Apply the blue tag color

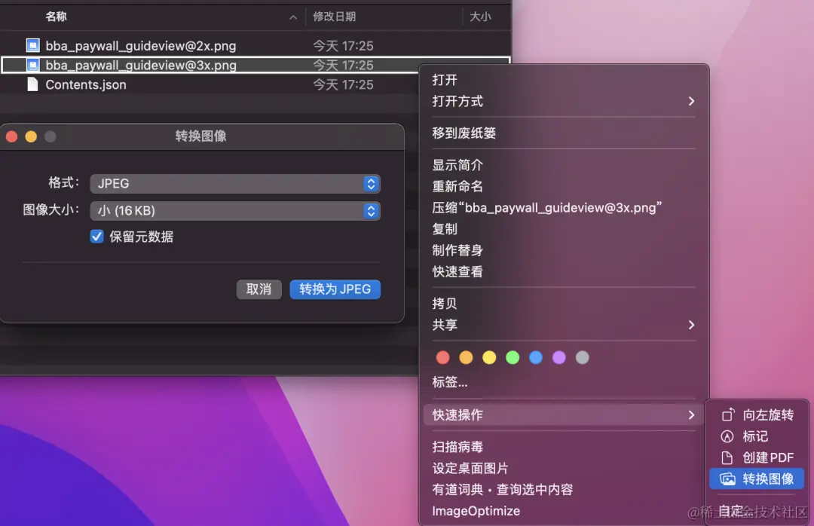536,357
